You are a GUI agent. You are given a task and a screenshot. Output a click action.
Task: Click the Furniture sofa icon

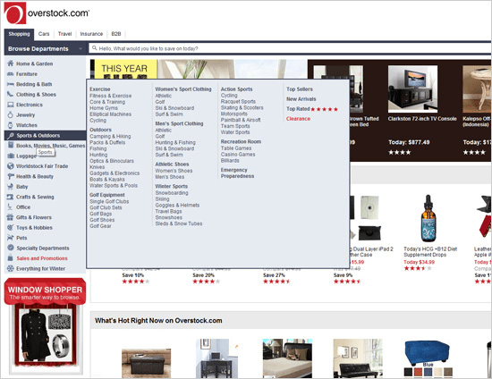(11, 74)
